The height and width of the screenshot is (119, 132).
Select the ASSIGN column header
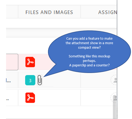click(x=108, y=12)
